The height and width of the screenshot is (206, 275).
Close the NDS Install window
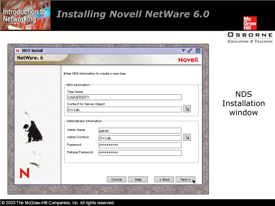tap(198, 51)
